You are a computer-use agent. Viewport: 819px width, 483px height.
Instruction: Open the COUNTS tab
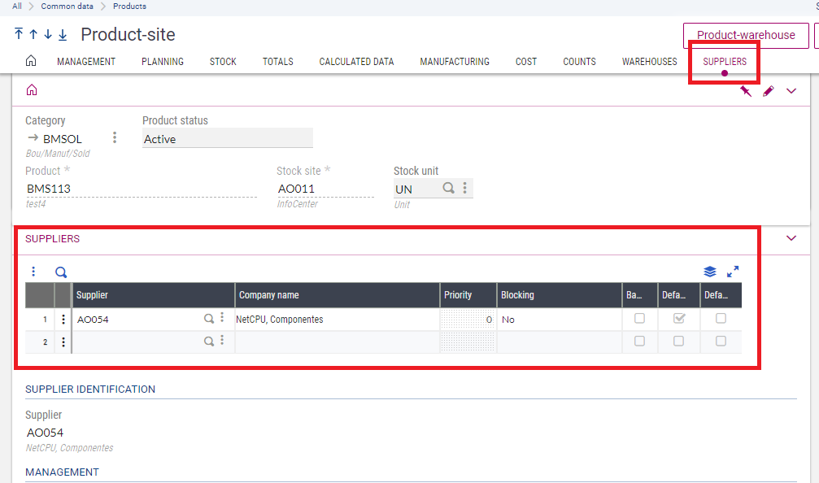[579, 62]
